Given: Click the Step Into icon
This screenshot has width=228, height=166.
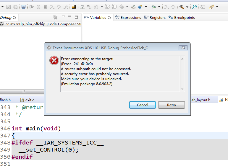Looking at the screenshot, I should click(x=52, y=7).
